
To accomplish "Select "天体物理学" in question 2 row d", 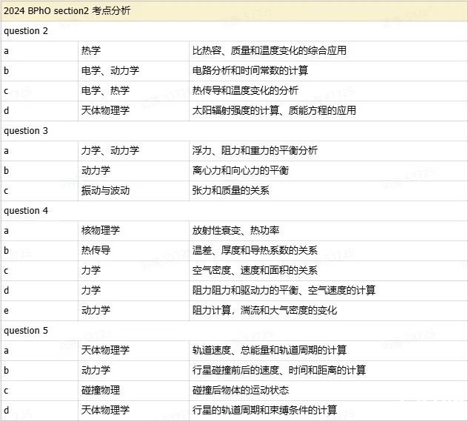I will click(133, 111).
